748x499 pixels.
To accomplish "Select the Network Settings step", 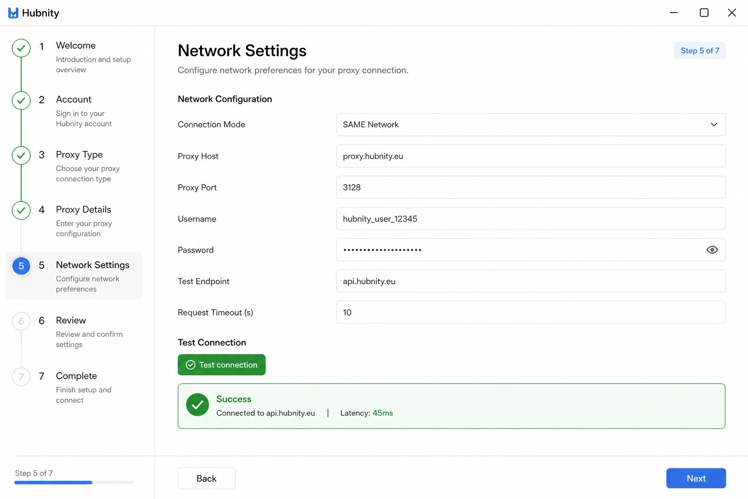I will [74, 276].
